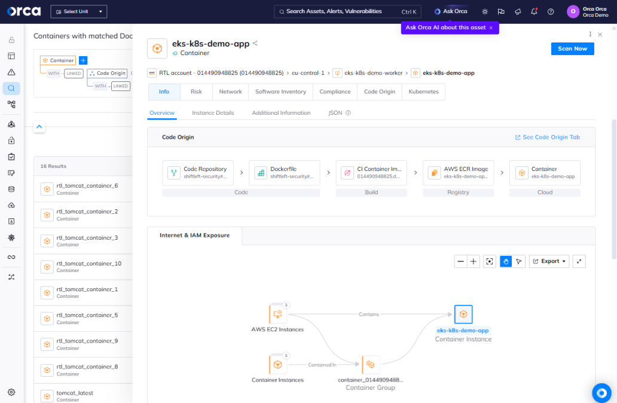The height and width of the screenshot is (403, 617).
Task: Click the fit-to-screen icon above the graph
Action: click(489, 261)
